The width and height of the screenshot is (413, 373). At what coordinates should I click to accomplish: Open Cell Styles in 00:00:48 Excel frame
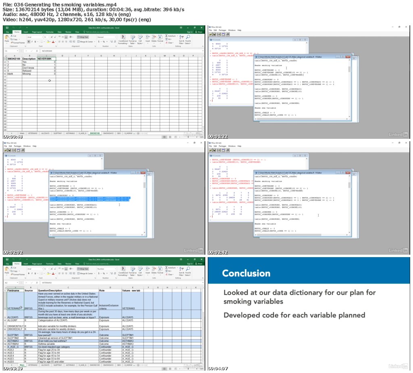[140, 39]
